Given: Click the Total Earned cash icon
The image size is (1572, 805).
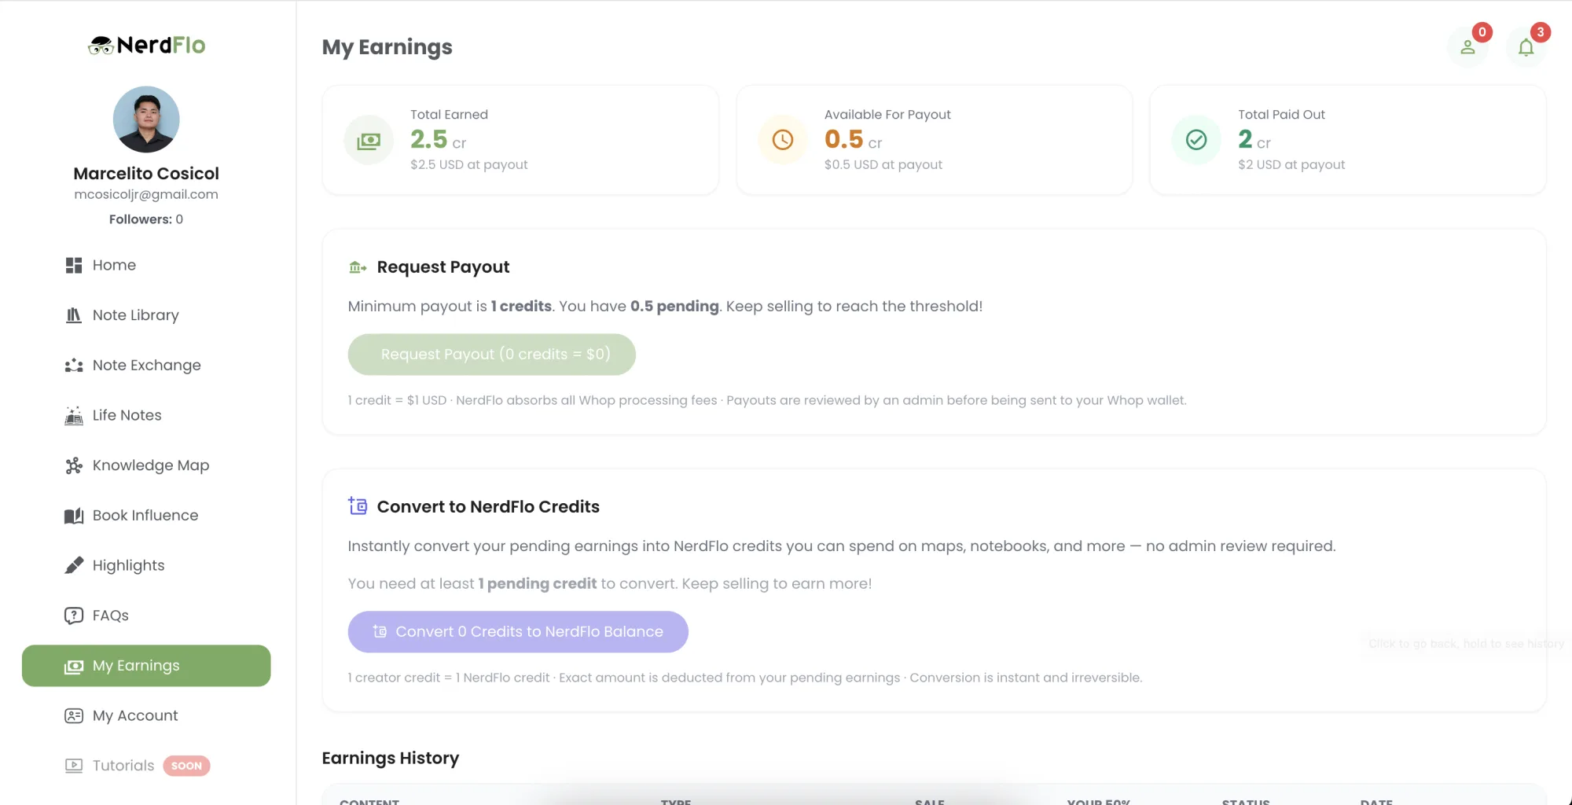Looking at the screenshot, I should pyautogui.click(x=369, y=140).
